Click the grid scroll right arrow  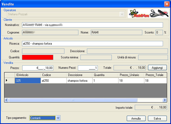[x=165, y=100]
